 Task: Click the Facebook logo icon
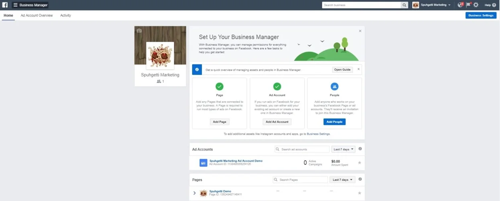pos(5,5)
